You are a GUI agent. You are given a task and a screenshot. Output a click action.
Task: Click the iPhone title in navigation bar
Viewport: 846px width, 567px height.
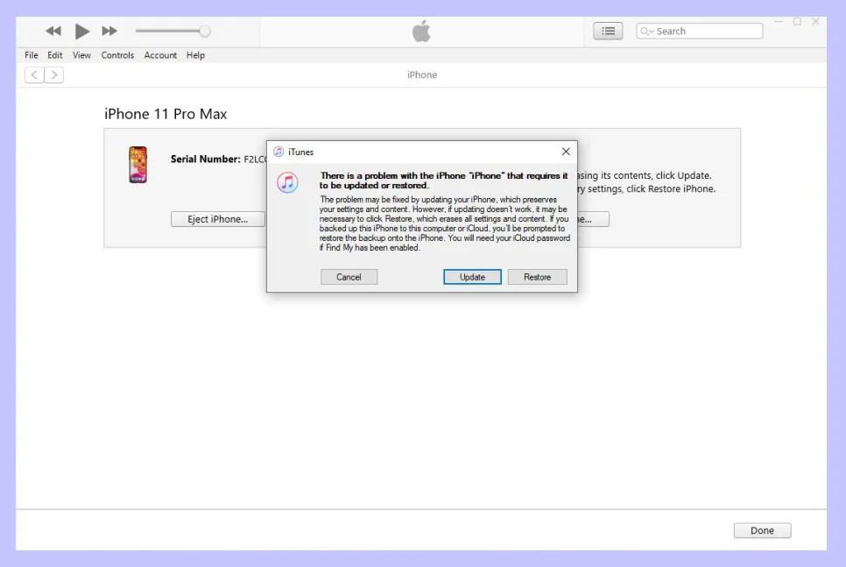pos(422,75)
